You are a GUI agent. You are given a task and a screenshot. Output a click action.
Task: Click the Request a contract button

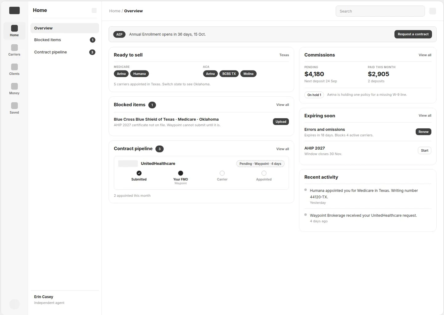coord(413,34)
